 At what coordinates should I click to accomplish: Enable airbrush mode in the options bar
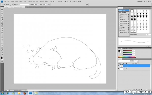(49, 5)
